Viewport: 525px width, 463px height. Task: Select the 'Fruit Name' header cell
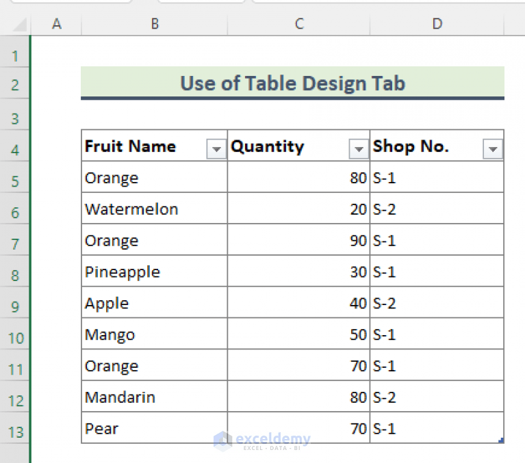[155, 146]
